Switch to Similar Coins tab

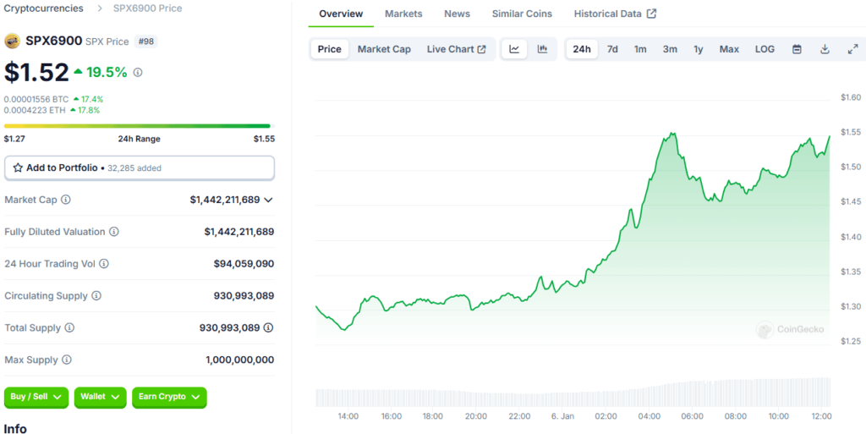click(x=522, y=14)
